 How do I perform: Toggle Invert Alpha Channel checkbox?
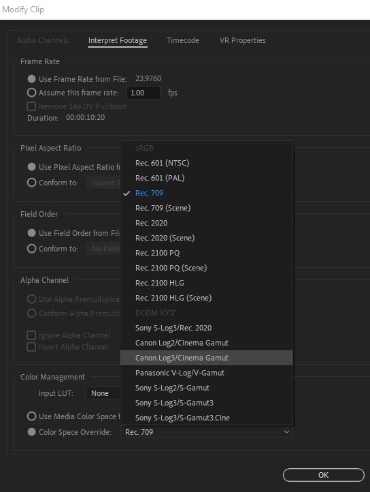(31, 347)
